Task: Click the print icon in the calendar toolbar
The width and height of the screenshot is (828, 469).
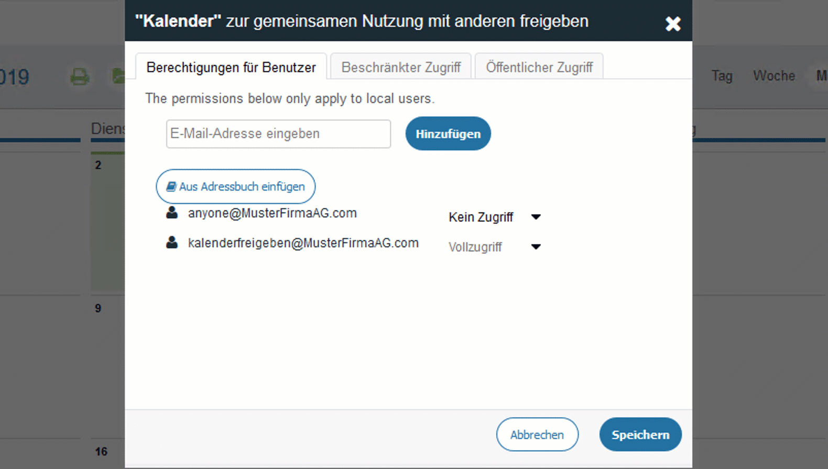Action: (x=80, y=77)
